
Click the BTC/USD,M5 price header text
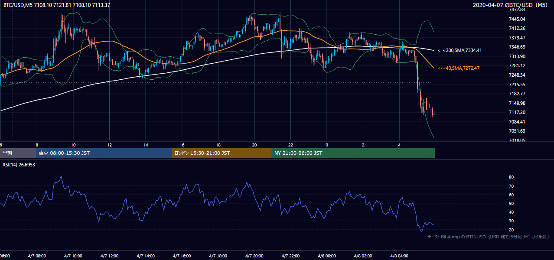57,5
